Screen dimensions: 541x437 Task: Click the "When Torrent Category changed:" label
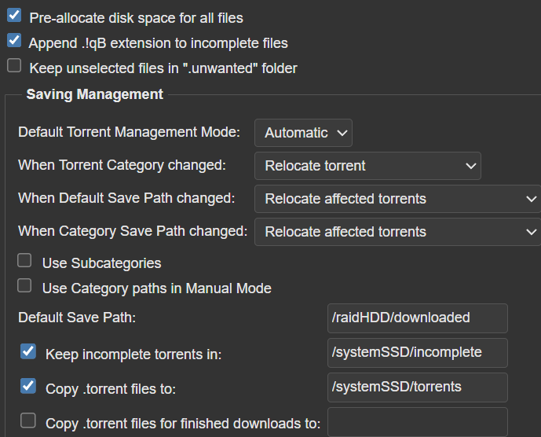tap(122, 165)
